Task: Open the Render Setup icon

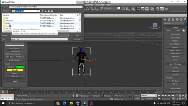Action: [x=157, y=9]
